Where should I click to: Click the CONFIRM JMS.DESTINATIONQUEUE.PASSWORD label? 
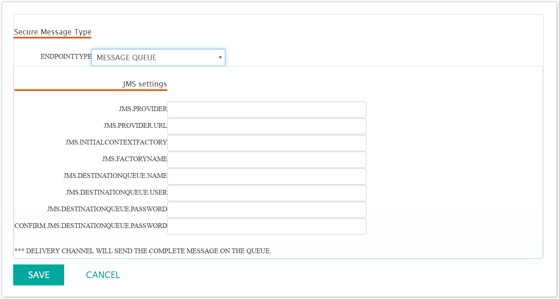coord(91,226)
